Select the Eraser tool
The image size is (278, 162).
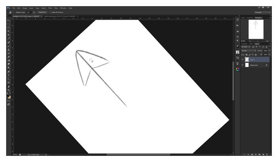9,57
